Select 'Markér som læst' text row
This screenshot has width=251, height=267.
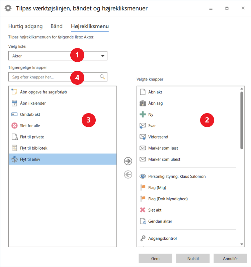[x=163, y=148]
